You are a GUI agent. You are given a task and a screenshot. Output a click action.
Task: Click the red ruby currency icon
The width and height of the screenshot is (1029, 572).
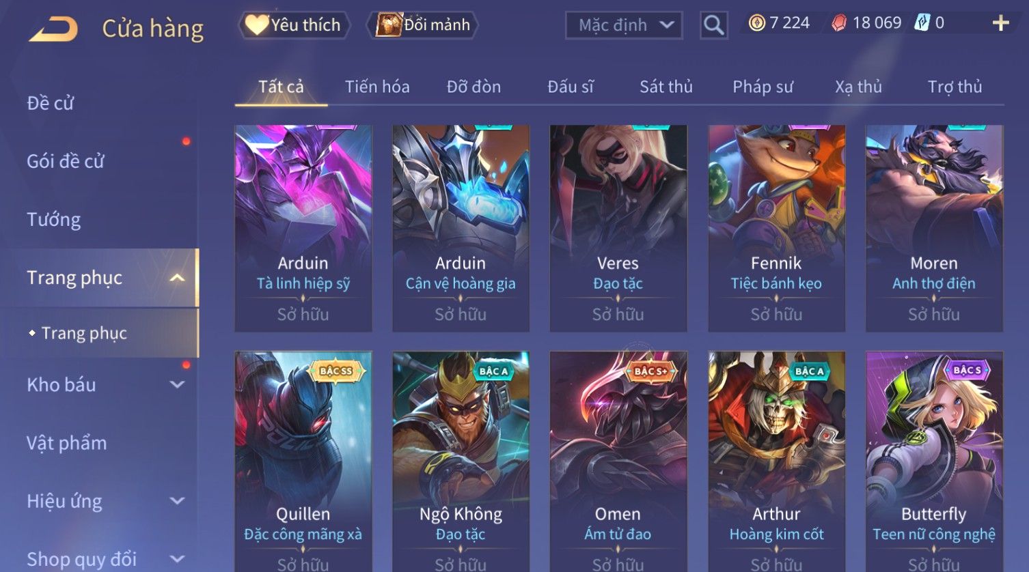tap(838, 23)
